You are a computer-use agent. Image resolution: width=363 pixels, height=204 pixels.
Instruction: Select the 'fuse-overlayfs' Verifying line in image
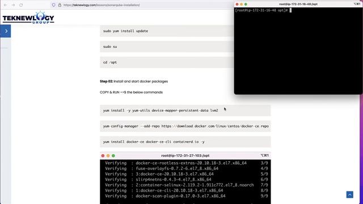pos(187,169)
